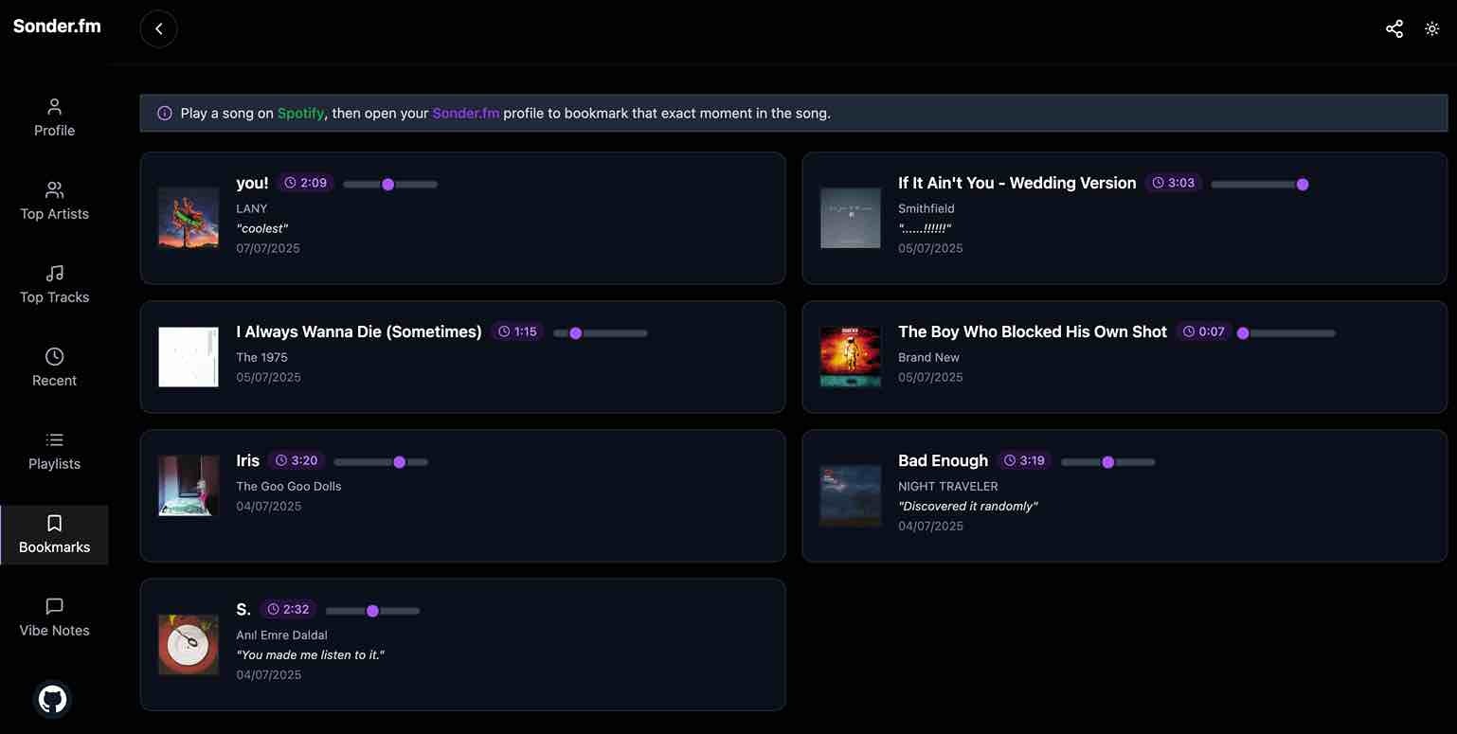Click the Bad Enough album cover
This screenshot has width=1457, height=734.
click(851, 496)
